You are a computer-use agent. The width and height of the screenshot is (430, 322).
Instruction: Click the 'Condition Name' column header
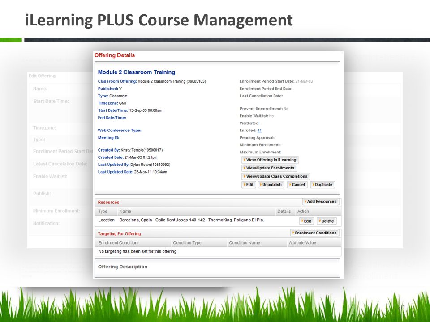(x=245, y=242)
